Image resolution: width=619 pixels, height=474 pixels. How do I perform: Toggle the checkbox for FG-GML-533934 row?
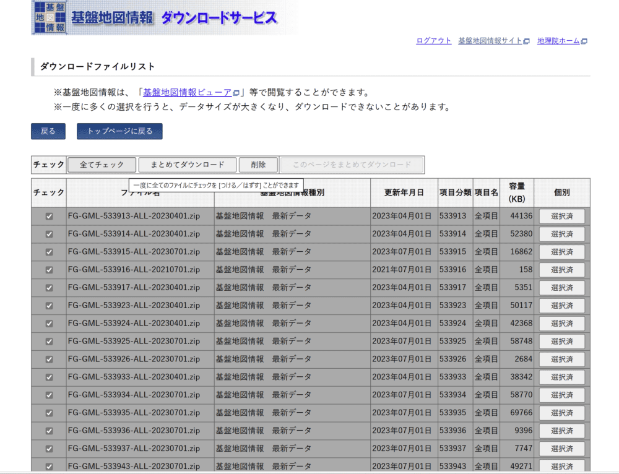[x=49, y=395]
